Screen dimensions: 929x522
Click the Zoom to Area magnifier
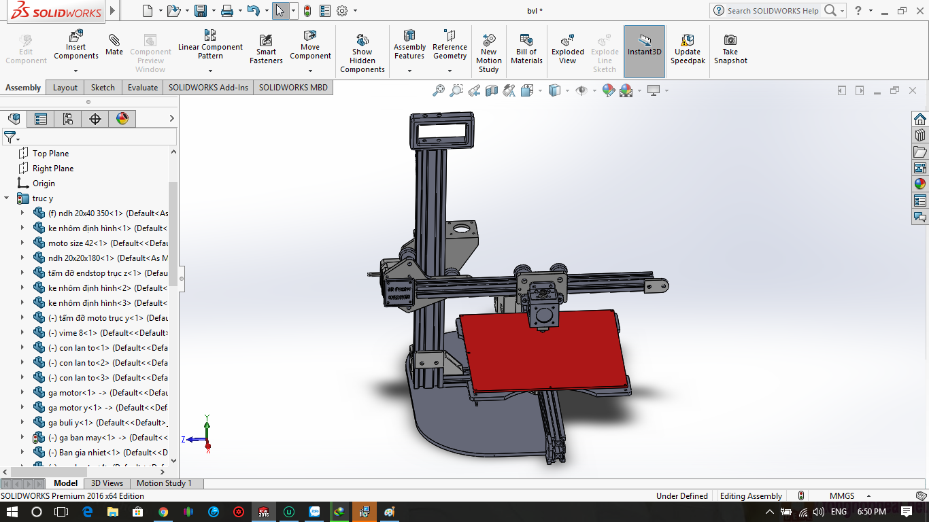(x=456, y=90)
